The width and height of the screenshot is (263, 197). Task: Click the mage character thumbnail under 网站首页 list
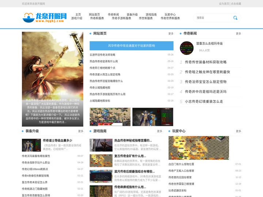pyautogui.click(x=153, y=117)
